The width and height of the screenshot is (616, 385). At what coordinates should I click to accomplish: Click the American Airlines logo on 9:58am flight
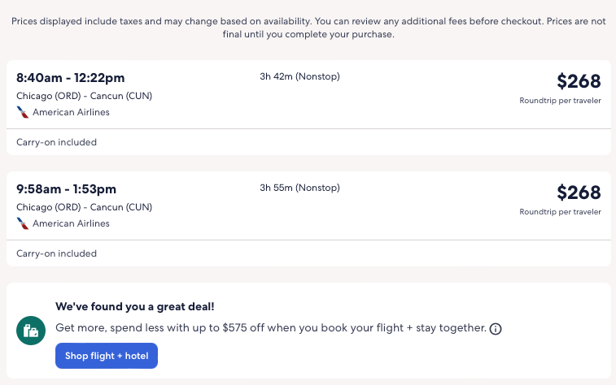(x=23, y=223)
